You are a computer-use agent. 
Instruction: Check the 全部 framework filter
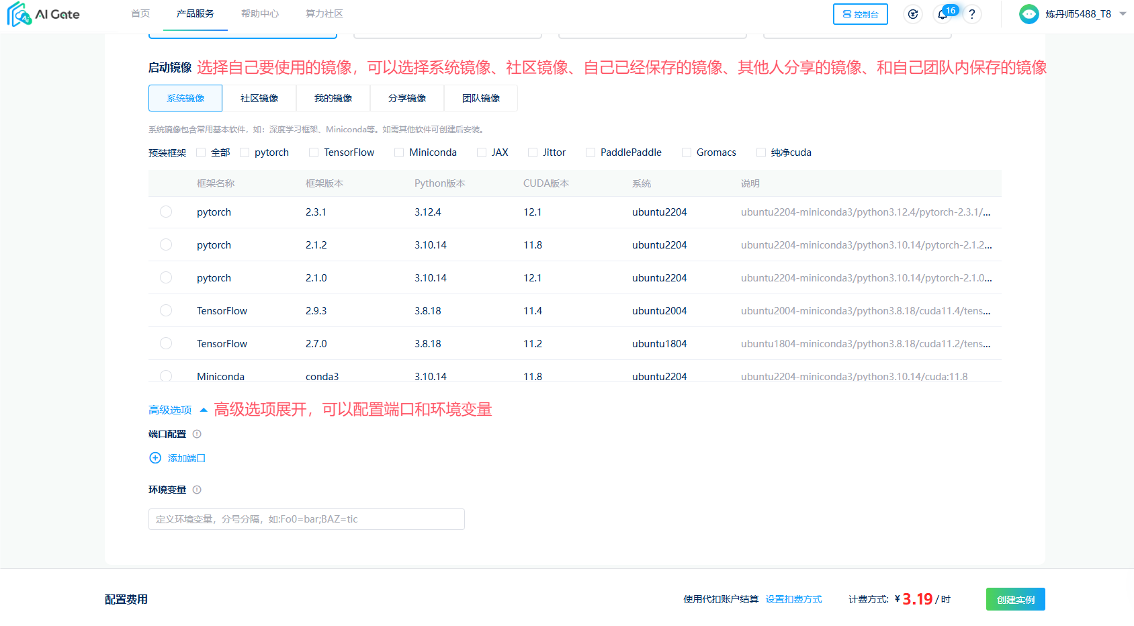coord(201,152)
